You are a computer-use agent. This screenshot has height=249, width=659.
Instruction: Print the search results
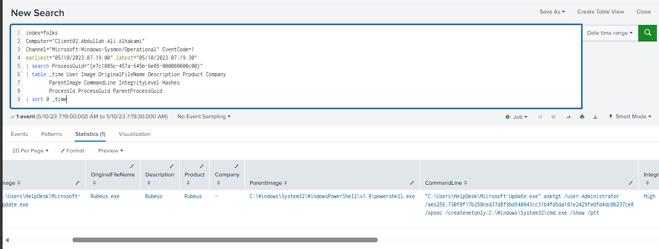coord(582,117)
